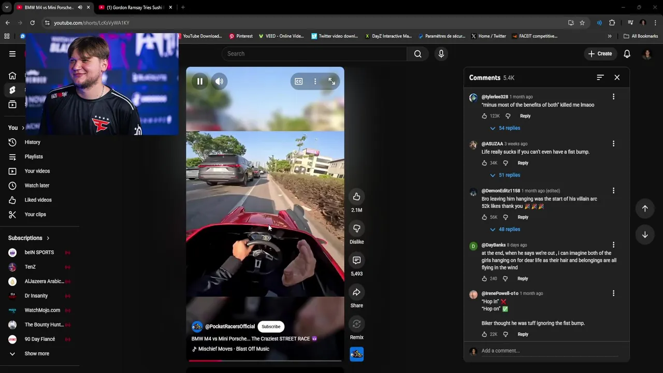Screen dimensions: 663x373
Task: Go to Home in the sidebar
Action: click(12, 76)
